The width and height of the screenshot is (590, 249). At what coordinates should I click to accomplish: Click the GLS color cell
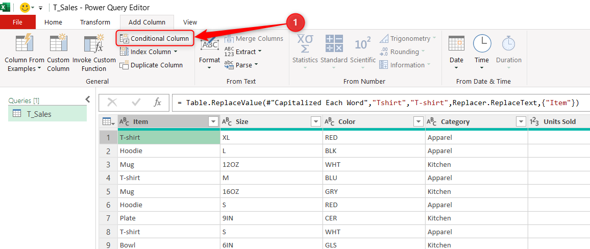(x=374, y=245)
